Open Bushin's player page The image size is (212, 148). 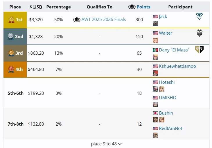pos(166,113)
